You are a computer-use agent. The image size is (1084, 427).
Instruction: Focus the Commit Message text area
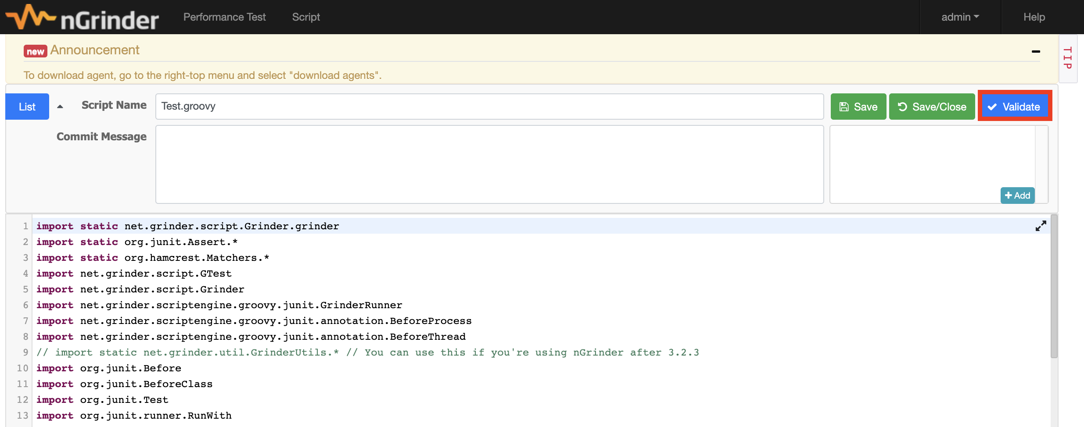pos(489,164)
